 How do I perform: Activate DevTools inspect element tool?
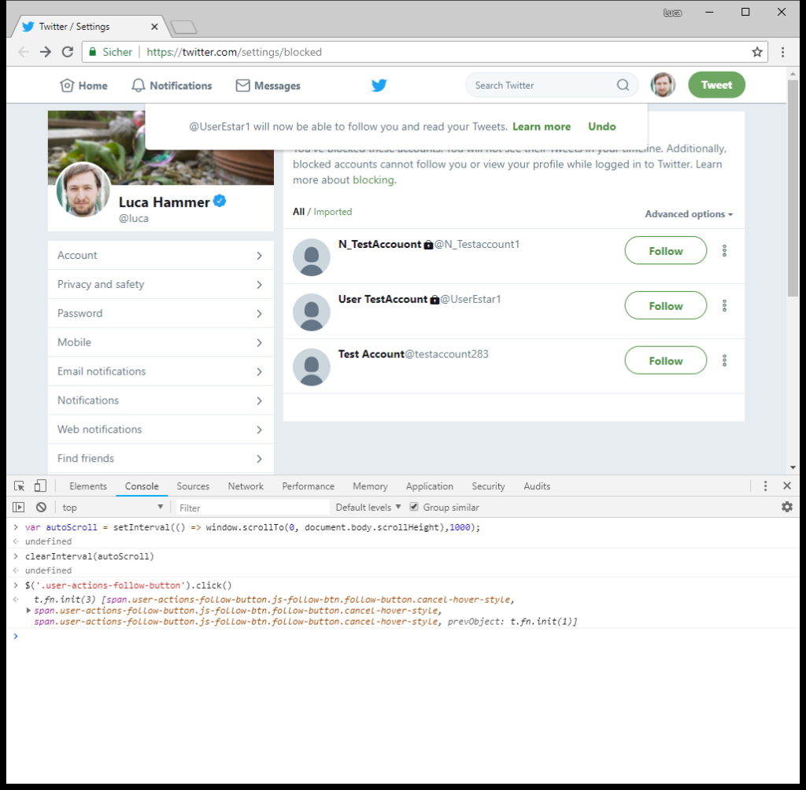[19, 486]
